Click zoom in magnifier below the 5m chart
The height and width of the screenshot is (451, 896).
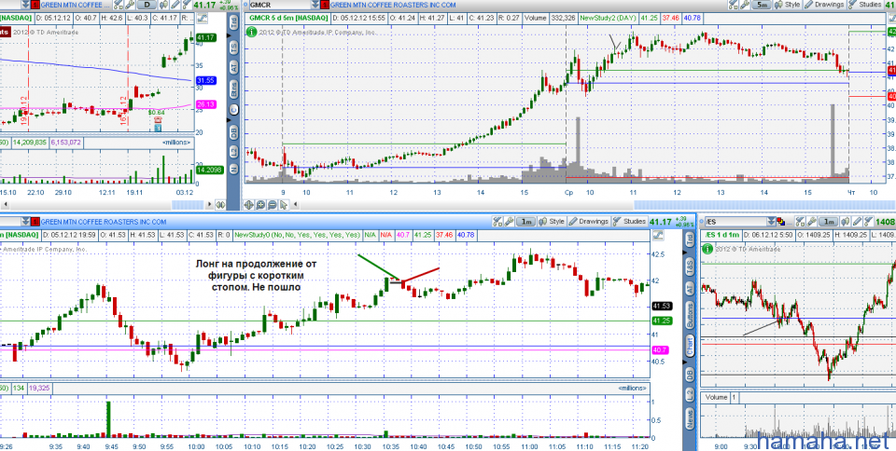click(260, 205)
